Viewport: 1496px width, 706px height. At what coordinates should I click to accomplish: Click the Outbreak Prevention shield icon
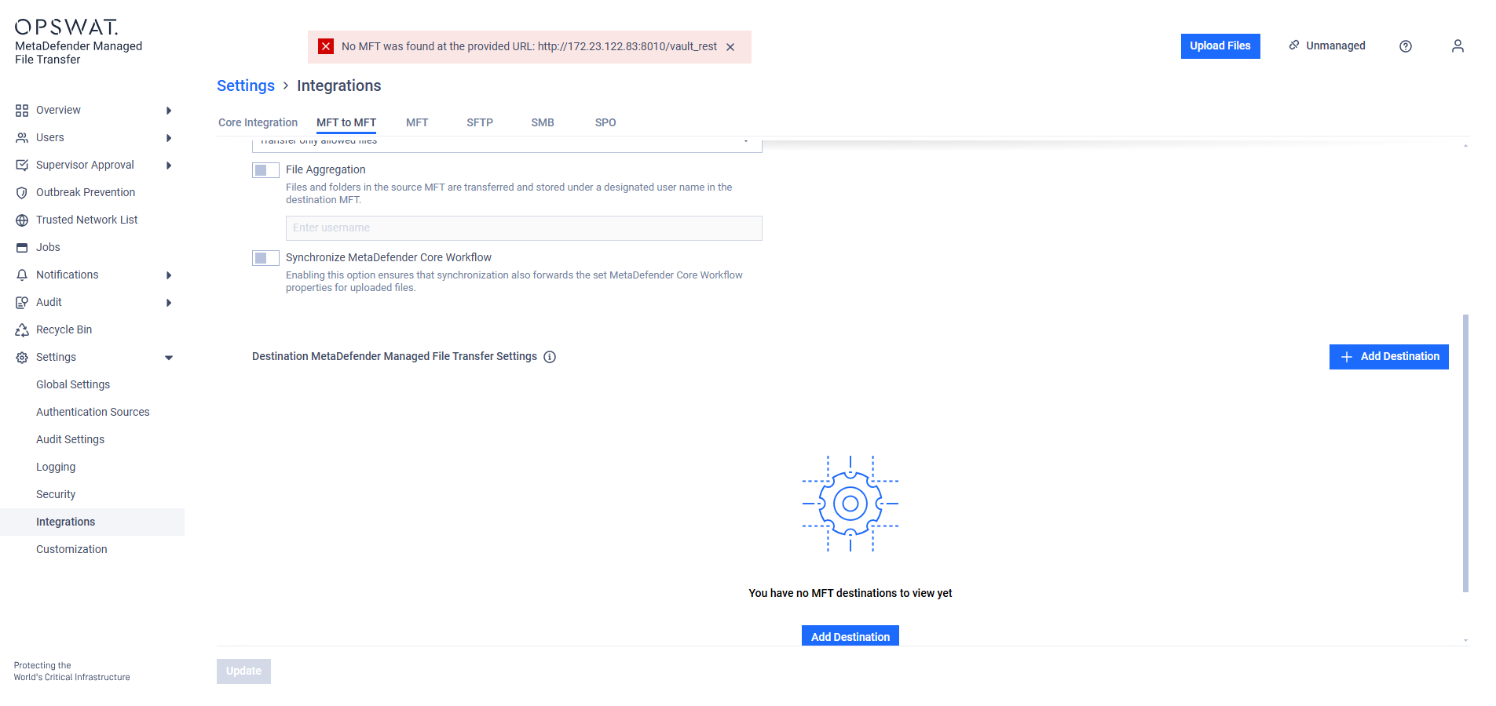pos(22,193)
